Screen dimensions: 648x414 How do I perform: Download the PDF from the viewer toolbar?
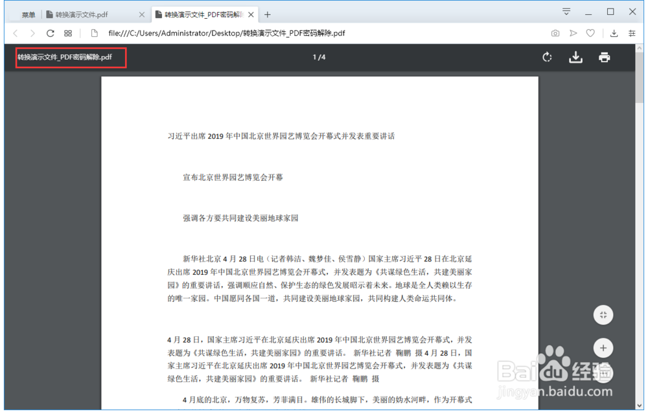(575, 57)
